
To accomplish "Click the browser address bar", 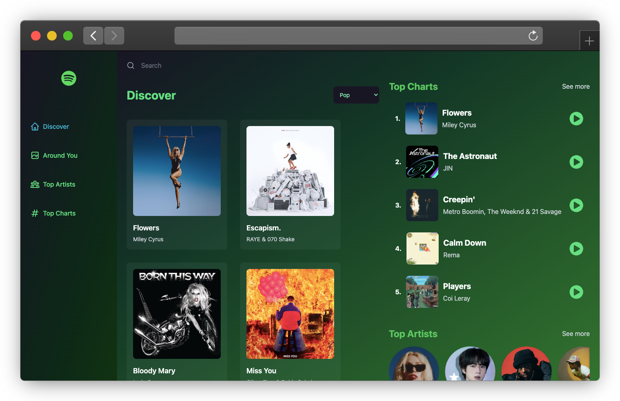I will (359, 36).
